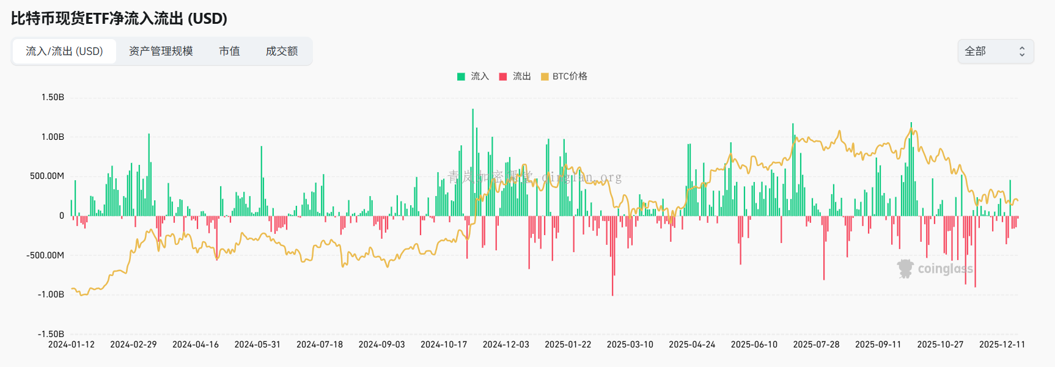Click the coinglass watermark logo icon
The width and height of the screenshot is (1055, 367).
905,269
